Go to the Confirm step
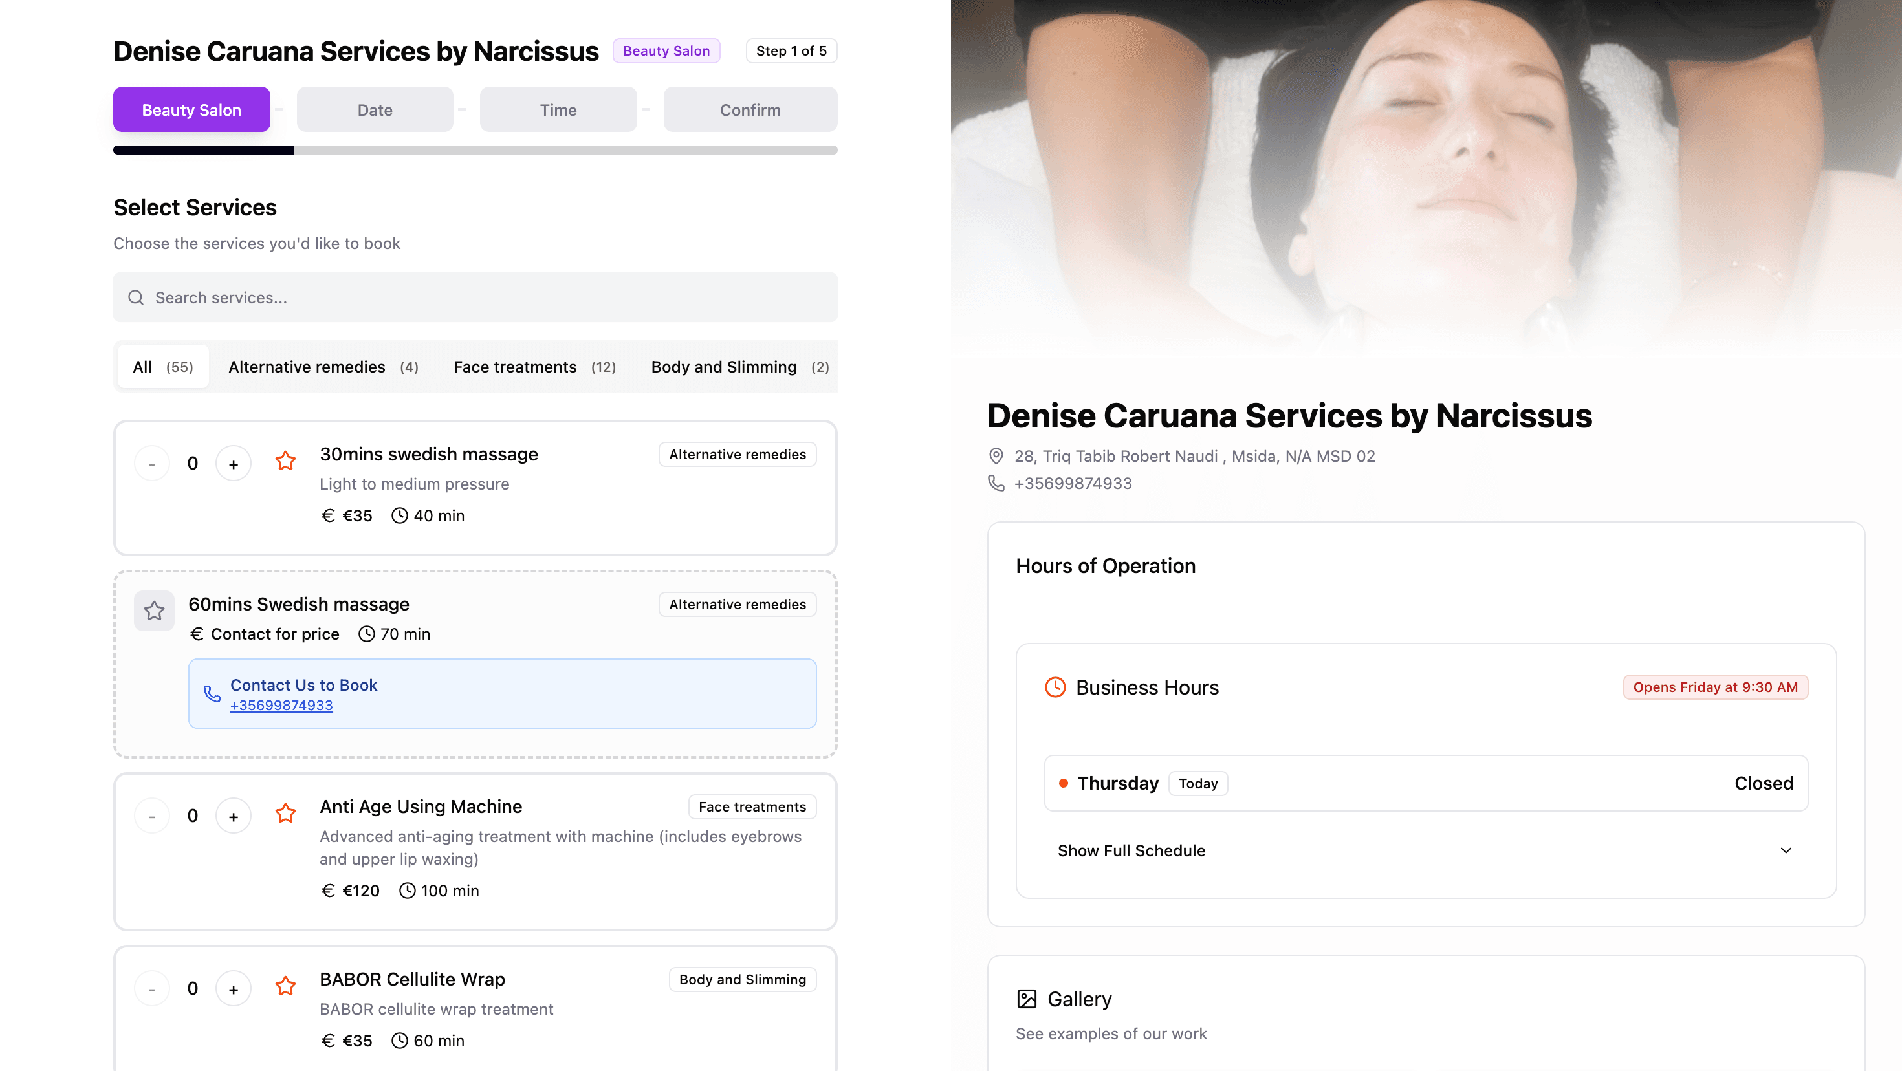Viewport: 1902px width, 1071px height. pyautogui.click(x=750, y=110)
